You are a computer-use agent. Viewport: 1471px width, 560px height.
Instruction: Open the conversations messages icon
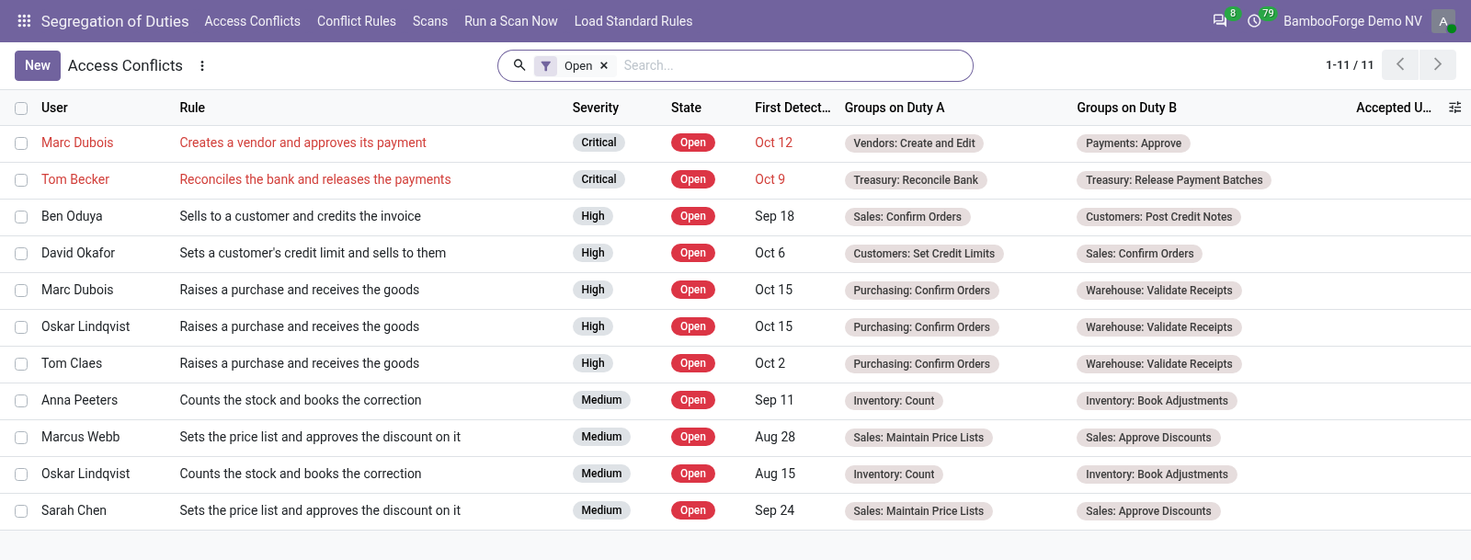(1220, 21)
